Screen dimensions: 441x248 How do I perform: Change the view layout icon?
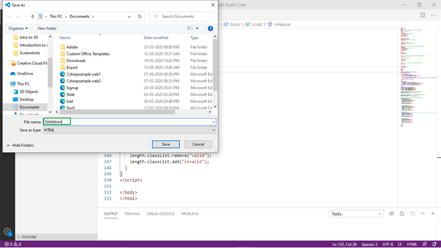click(190, 28)
